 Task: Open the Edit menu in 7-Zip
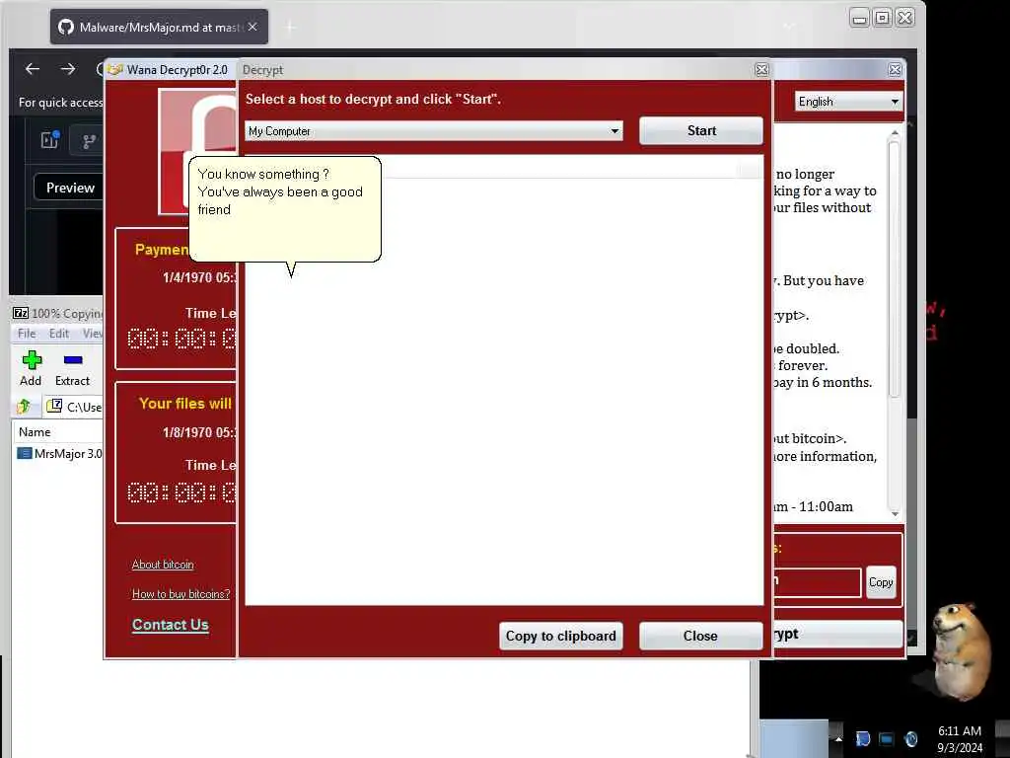58,334
